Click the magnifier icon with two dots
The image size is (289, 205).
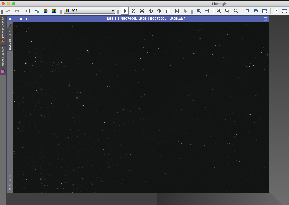click(x=227, y=11)
